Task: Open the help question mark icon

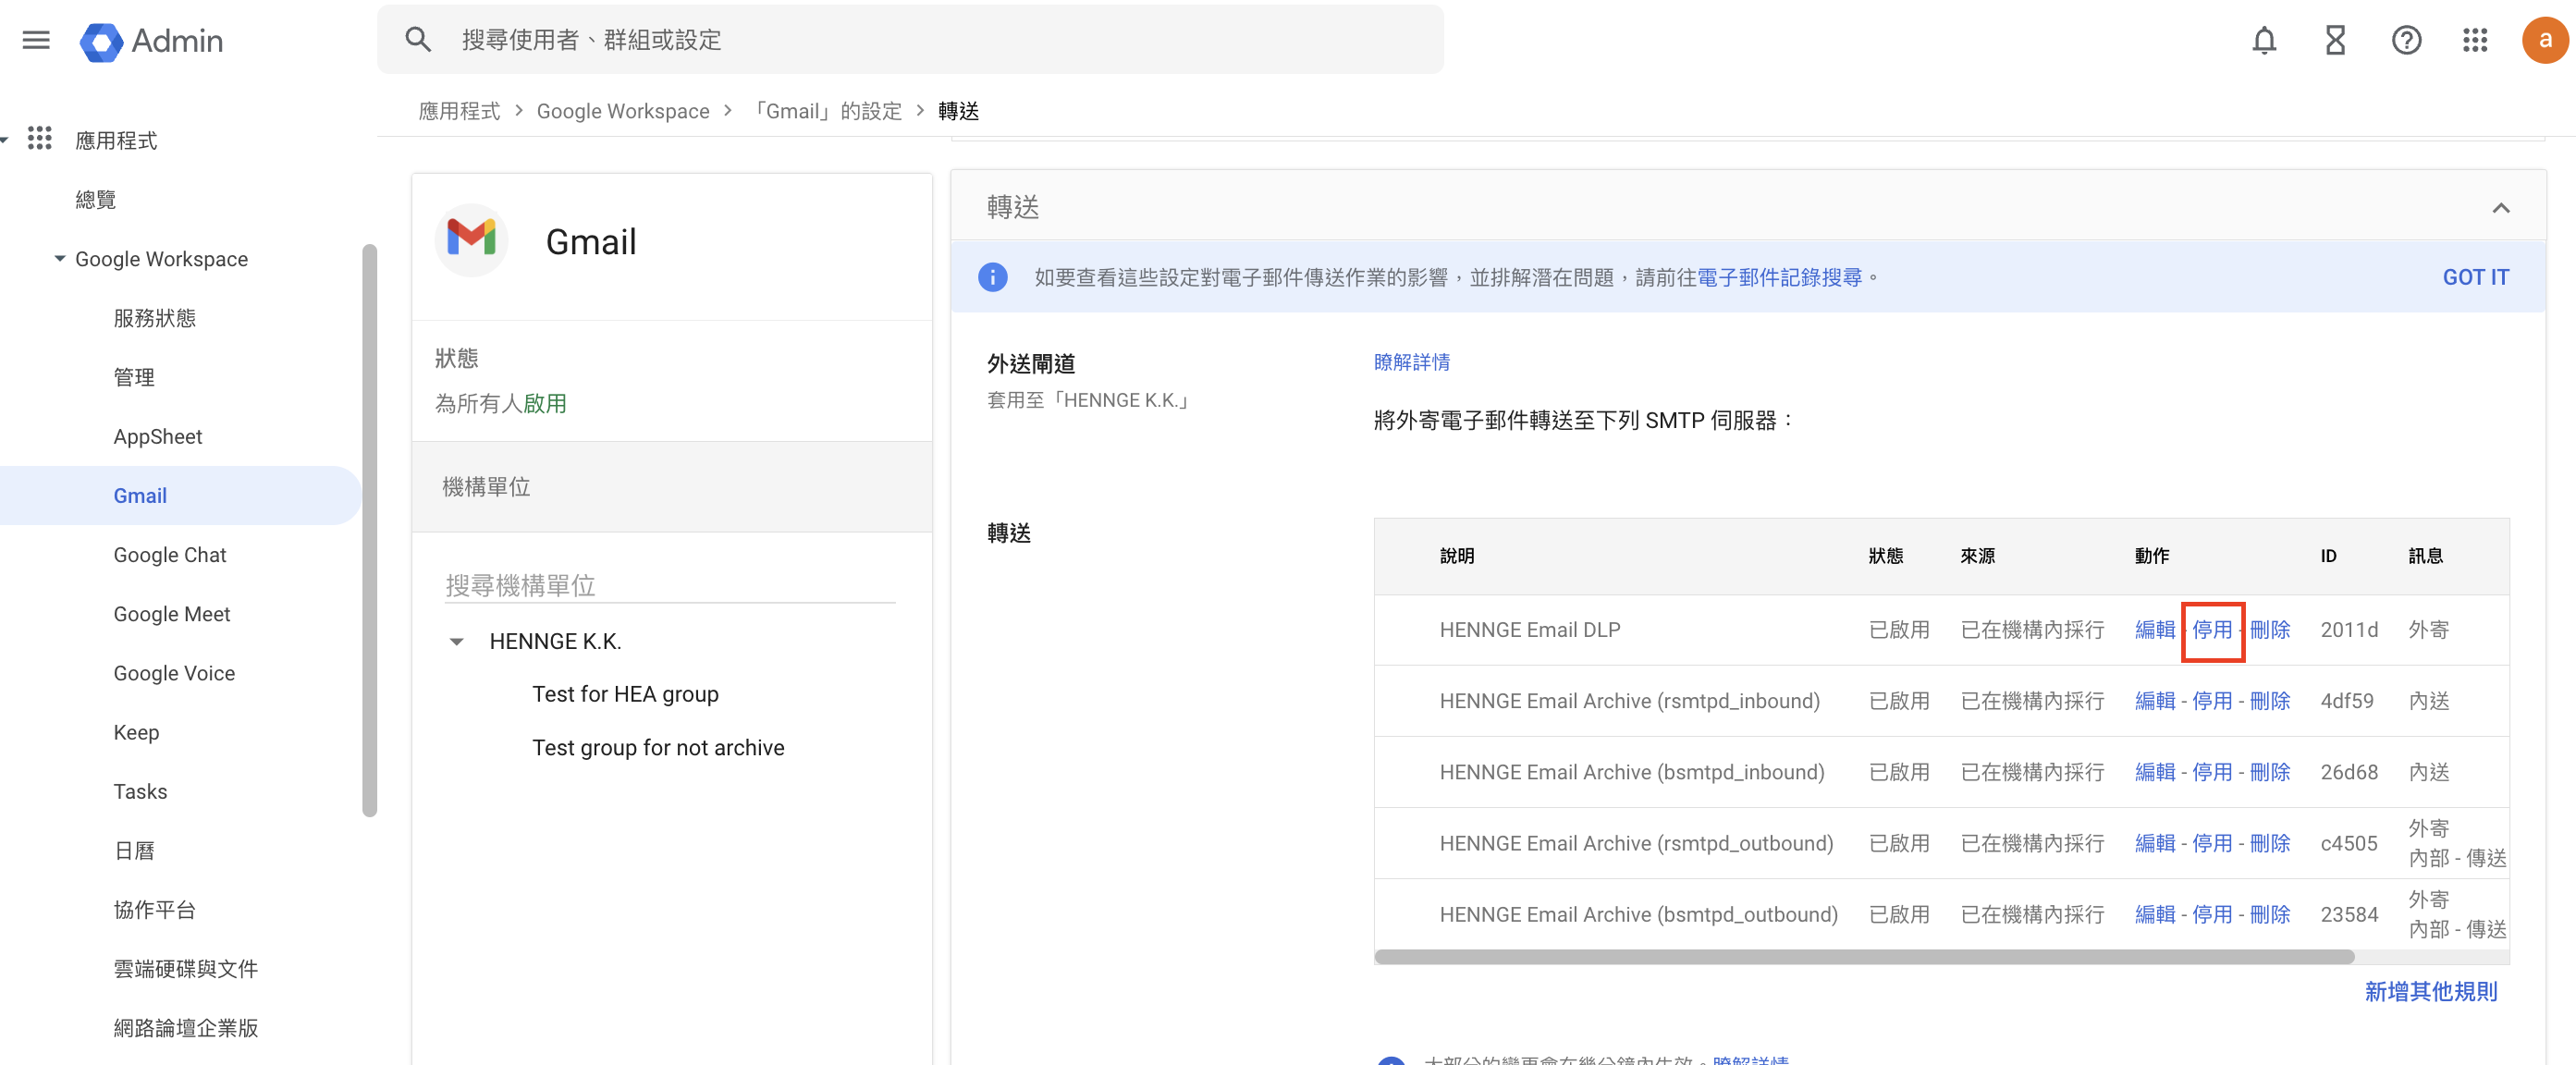Action: [x=2406, y=41]
